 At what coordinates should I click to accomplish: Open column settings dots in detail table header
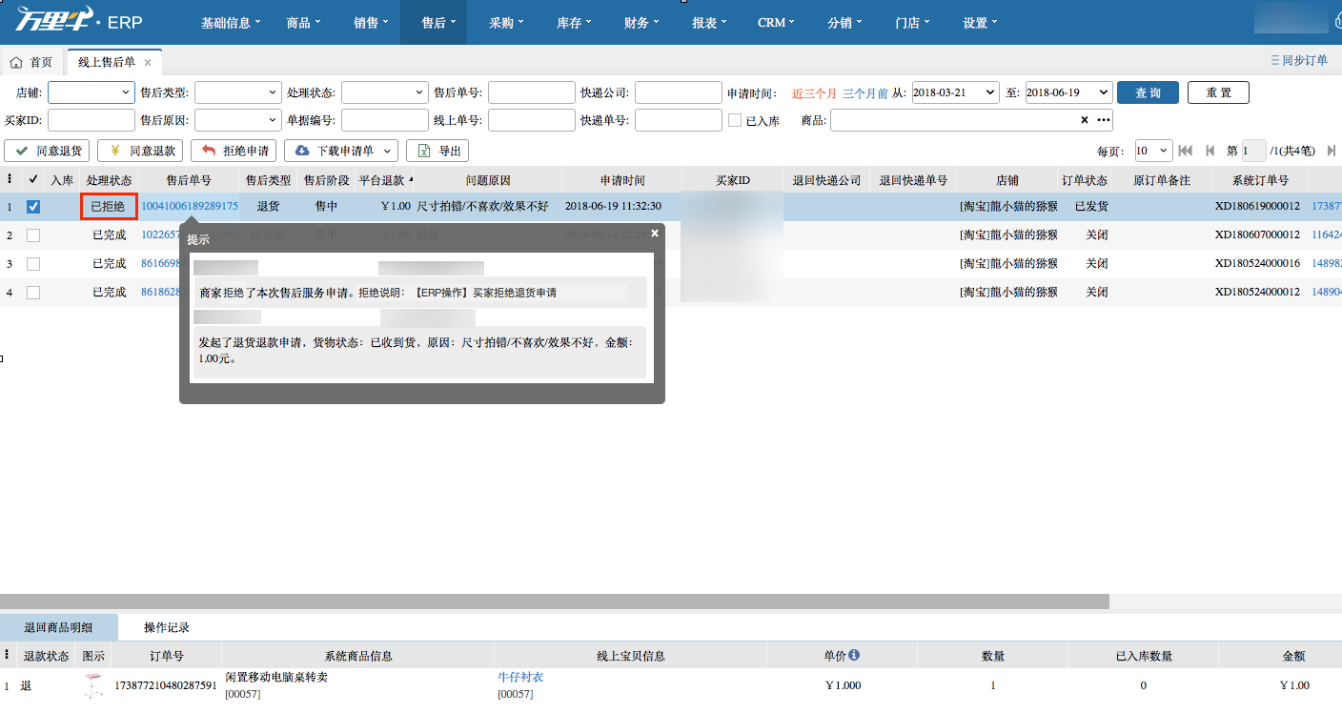(7, 655)
